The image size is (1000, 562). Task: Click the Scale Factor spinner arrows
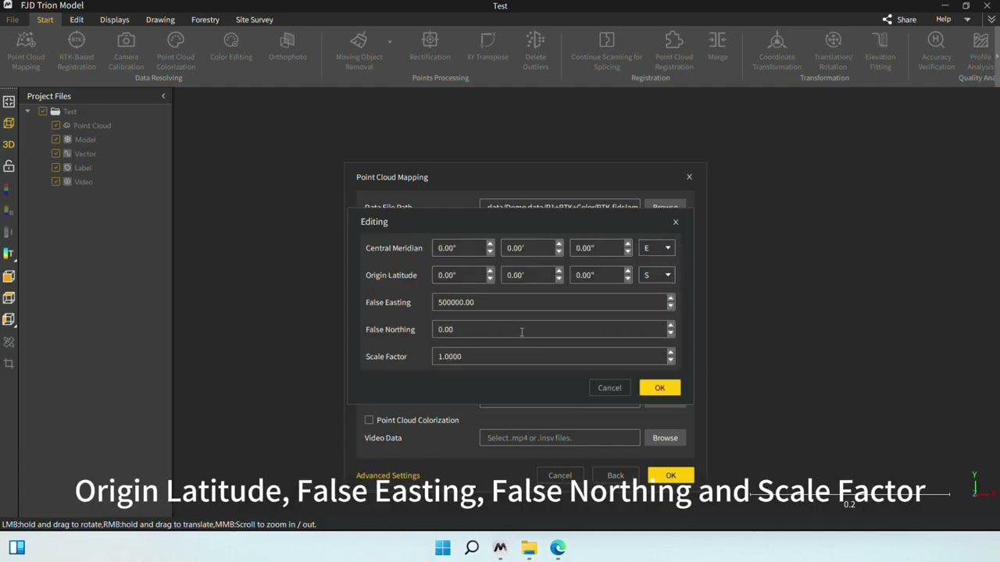click(670, 357)
